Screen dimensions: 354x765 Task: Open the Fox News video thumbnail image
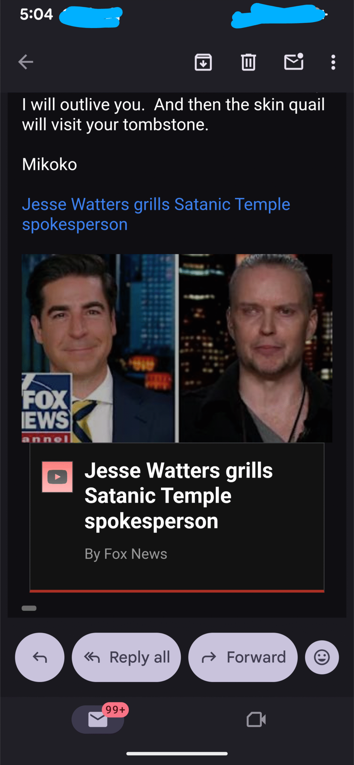point(177,348)
